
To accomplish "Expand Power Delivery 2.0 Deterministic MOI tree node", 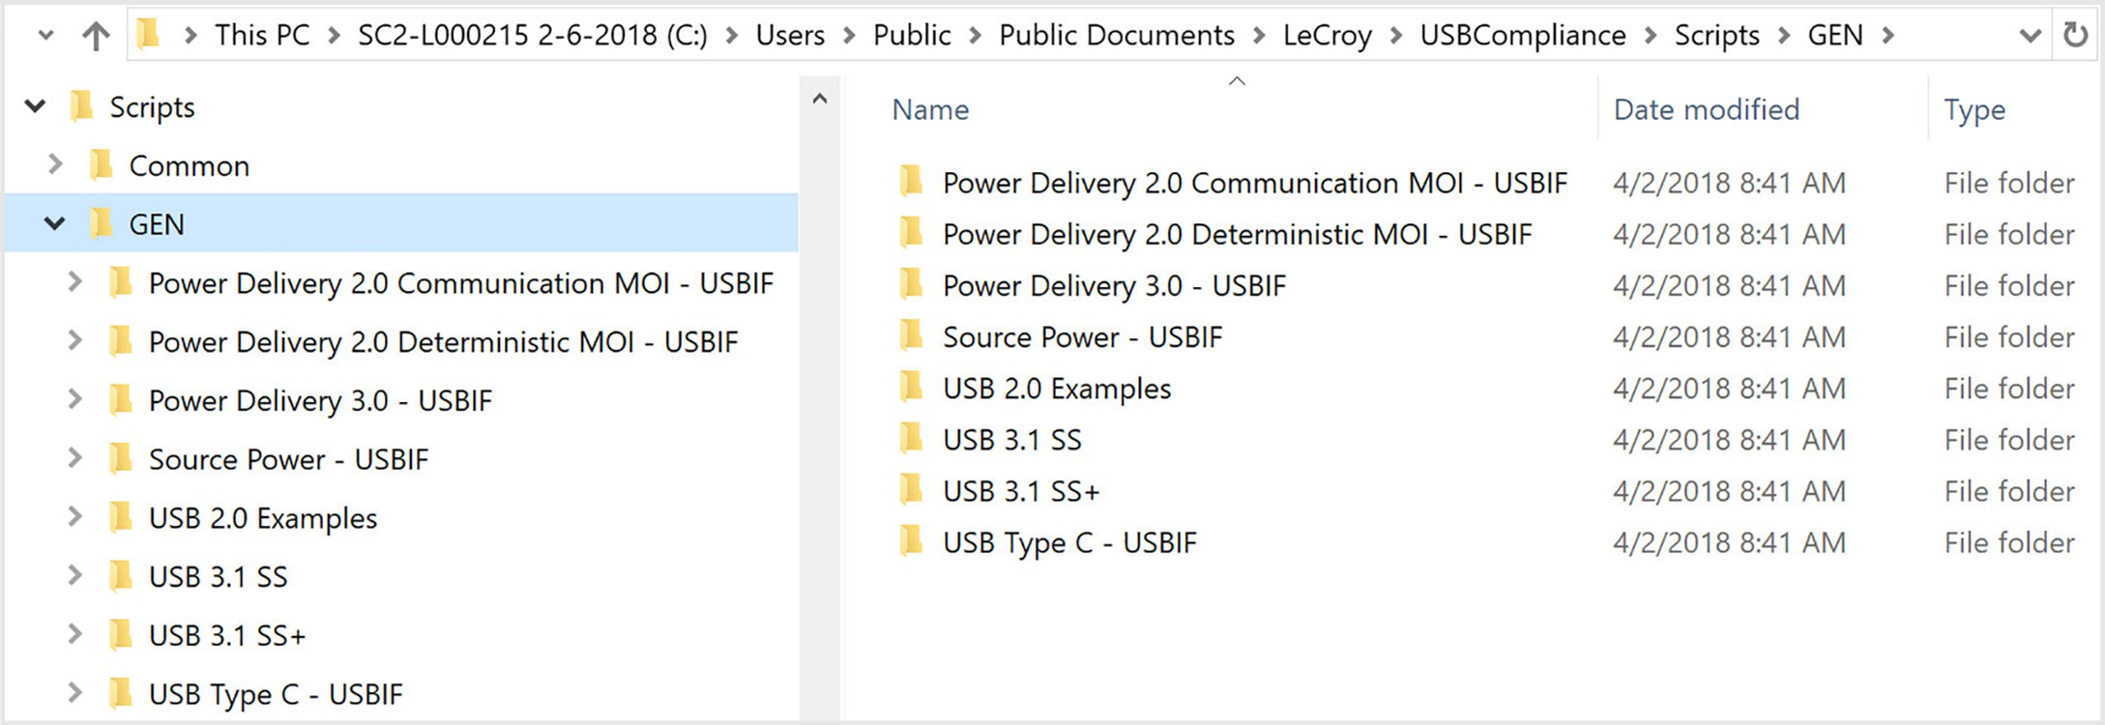I will point(74,341).
